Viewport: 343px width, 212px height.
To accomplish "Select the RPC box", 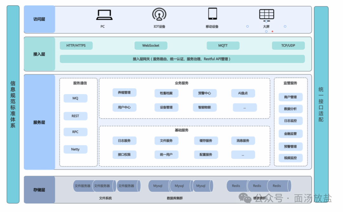I will click(76, 132).
